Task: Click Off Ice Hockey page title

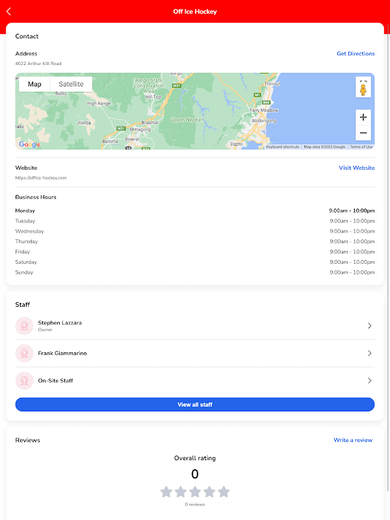Action: click(195, 12)
